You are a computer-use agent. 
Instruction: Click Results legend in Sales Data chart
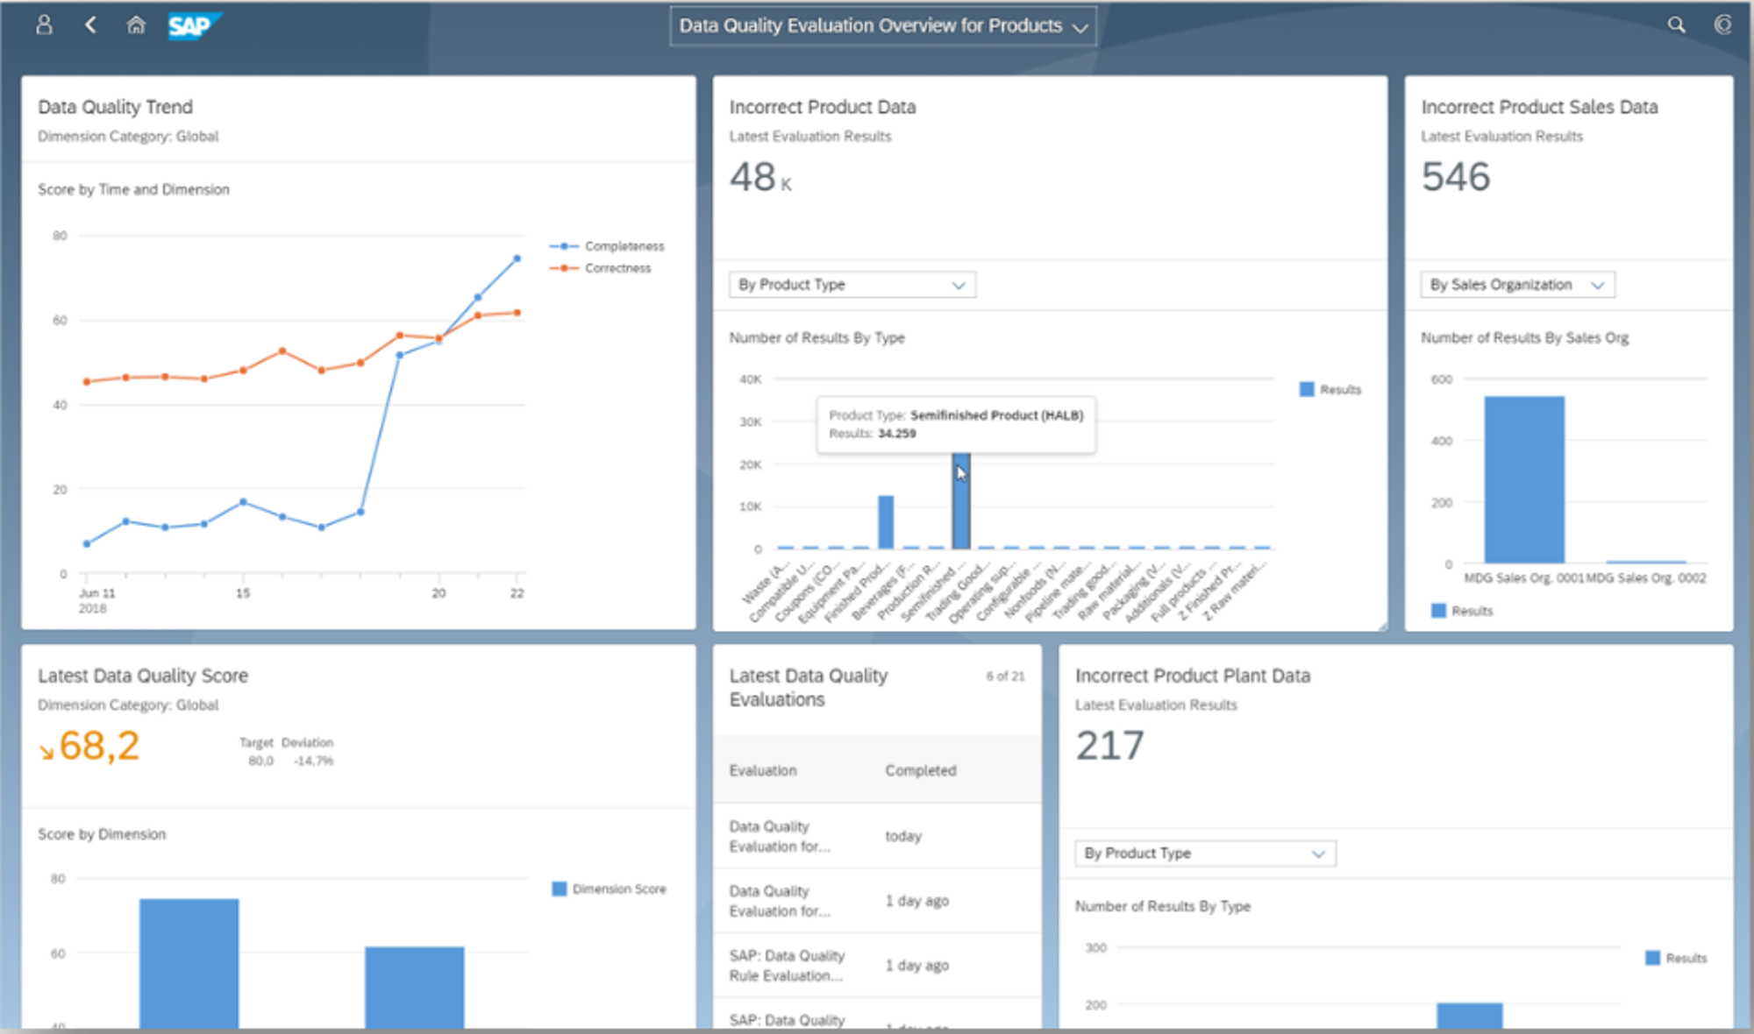pos(1462,611)
